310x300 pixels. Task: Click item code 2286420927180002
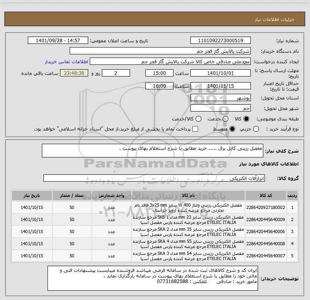click(x=266, y=207)
